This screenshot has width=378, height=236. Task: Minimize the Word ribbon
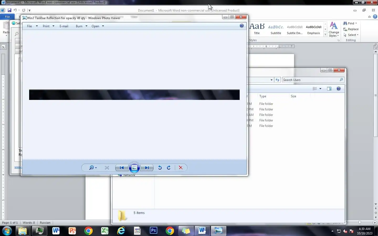tap(369, 17)
